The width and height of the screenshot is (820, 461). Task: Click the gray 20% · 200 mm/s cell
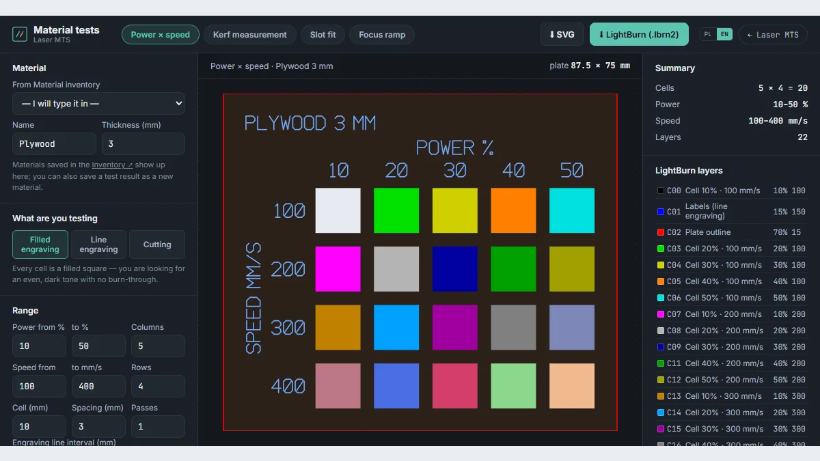click(396, 269)
